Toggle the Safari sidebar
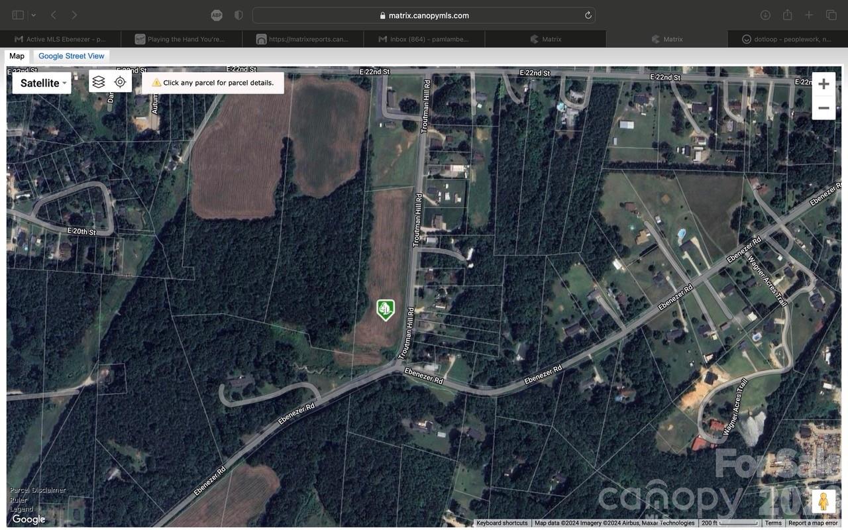848x530 pixels. coord(18,15)
